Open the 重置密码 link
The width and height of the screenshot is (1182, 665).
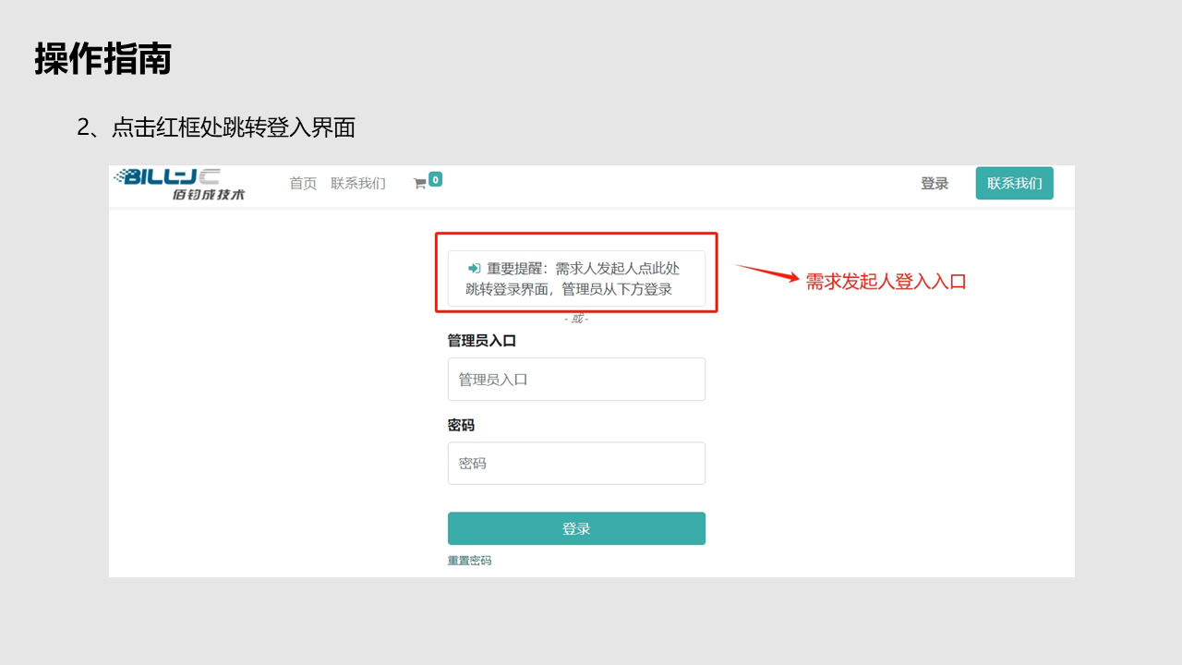tap(469, 561)
